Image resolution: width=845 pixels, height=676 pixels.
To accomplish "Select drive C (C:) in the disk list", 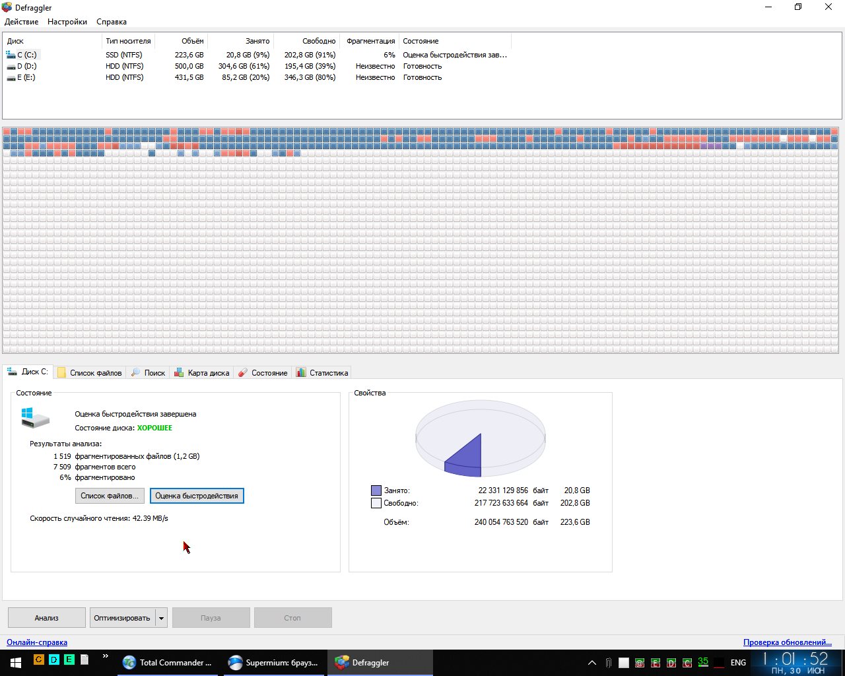I will coord(257,55).
